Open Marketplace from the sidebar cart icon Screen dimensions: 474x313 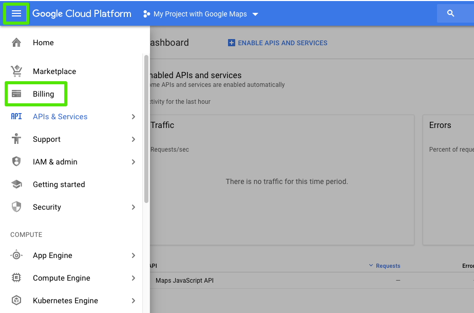15,71
